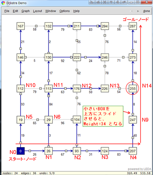
Task: Select node 104 in the graph
Action: click(x=77, y=119)
